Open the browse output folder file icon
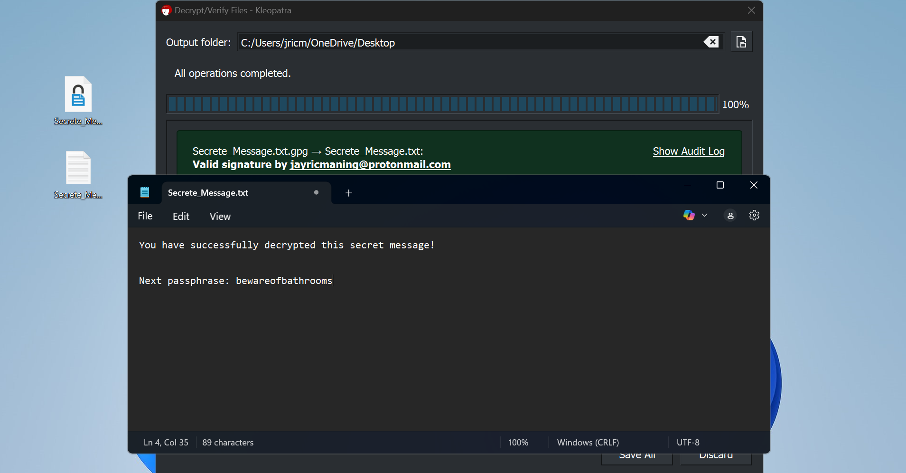Screen dimensions: 906x473 click(x=741, y=42)
